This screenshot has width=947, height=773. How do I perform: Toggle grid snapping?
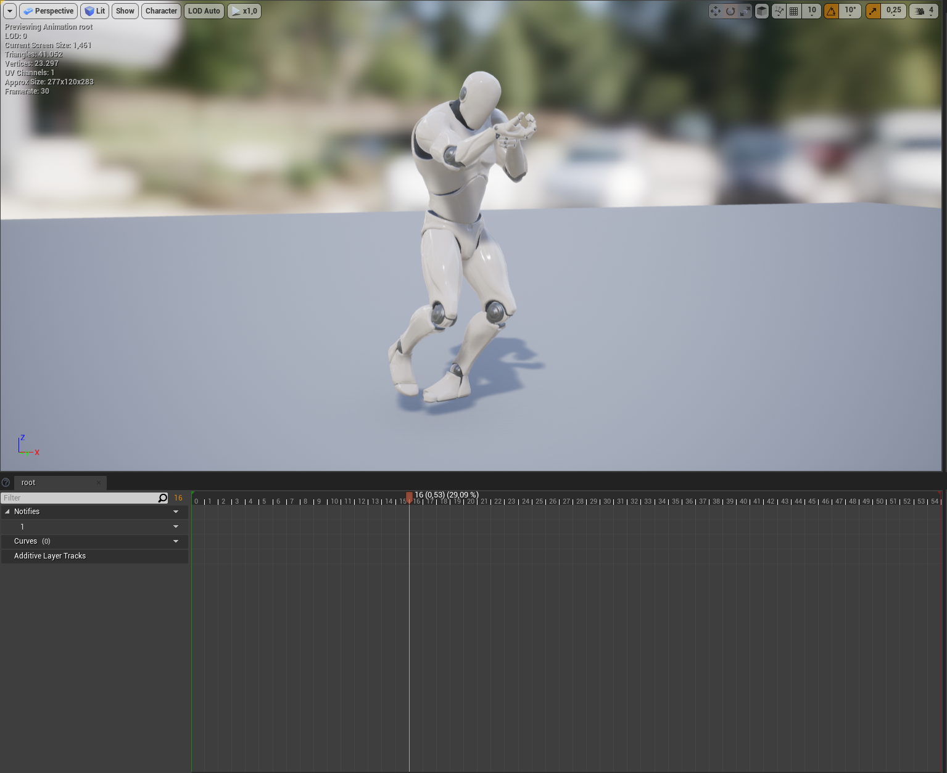794,10
